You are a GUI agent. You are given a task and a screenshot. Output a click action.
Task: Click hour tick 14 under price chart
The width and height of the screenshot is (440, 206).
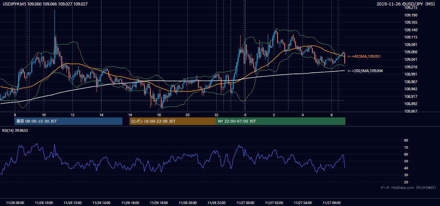tap(101, 115)
